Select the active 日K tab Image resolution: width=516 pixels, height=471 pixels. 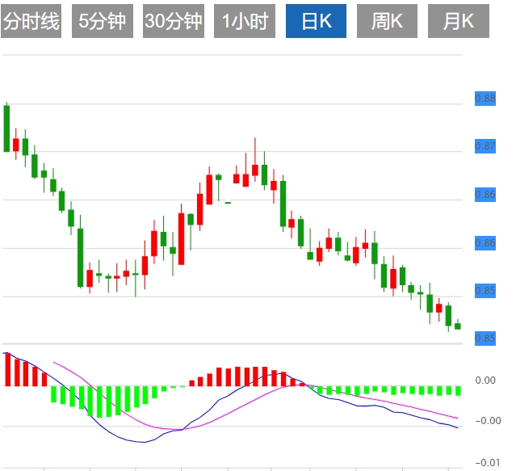point(316,21)
